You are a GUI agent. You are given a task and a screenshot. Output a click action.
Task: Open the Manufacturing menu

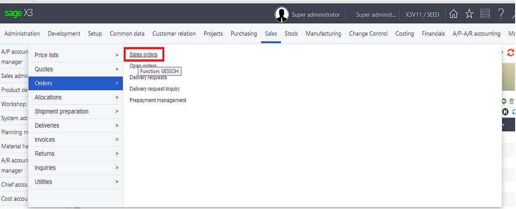pos(324,33)
